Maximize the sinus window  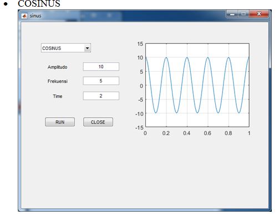tap(244, 14)
